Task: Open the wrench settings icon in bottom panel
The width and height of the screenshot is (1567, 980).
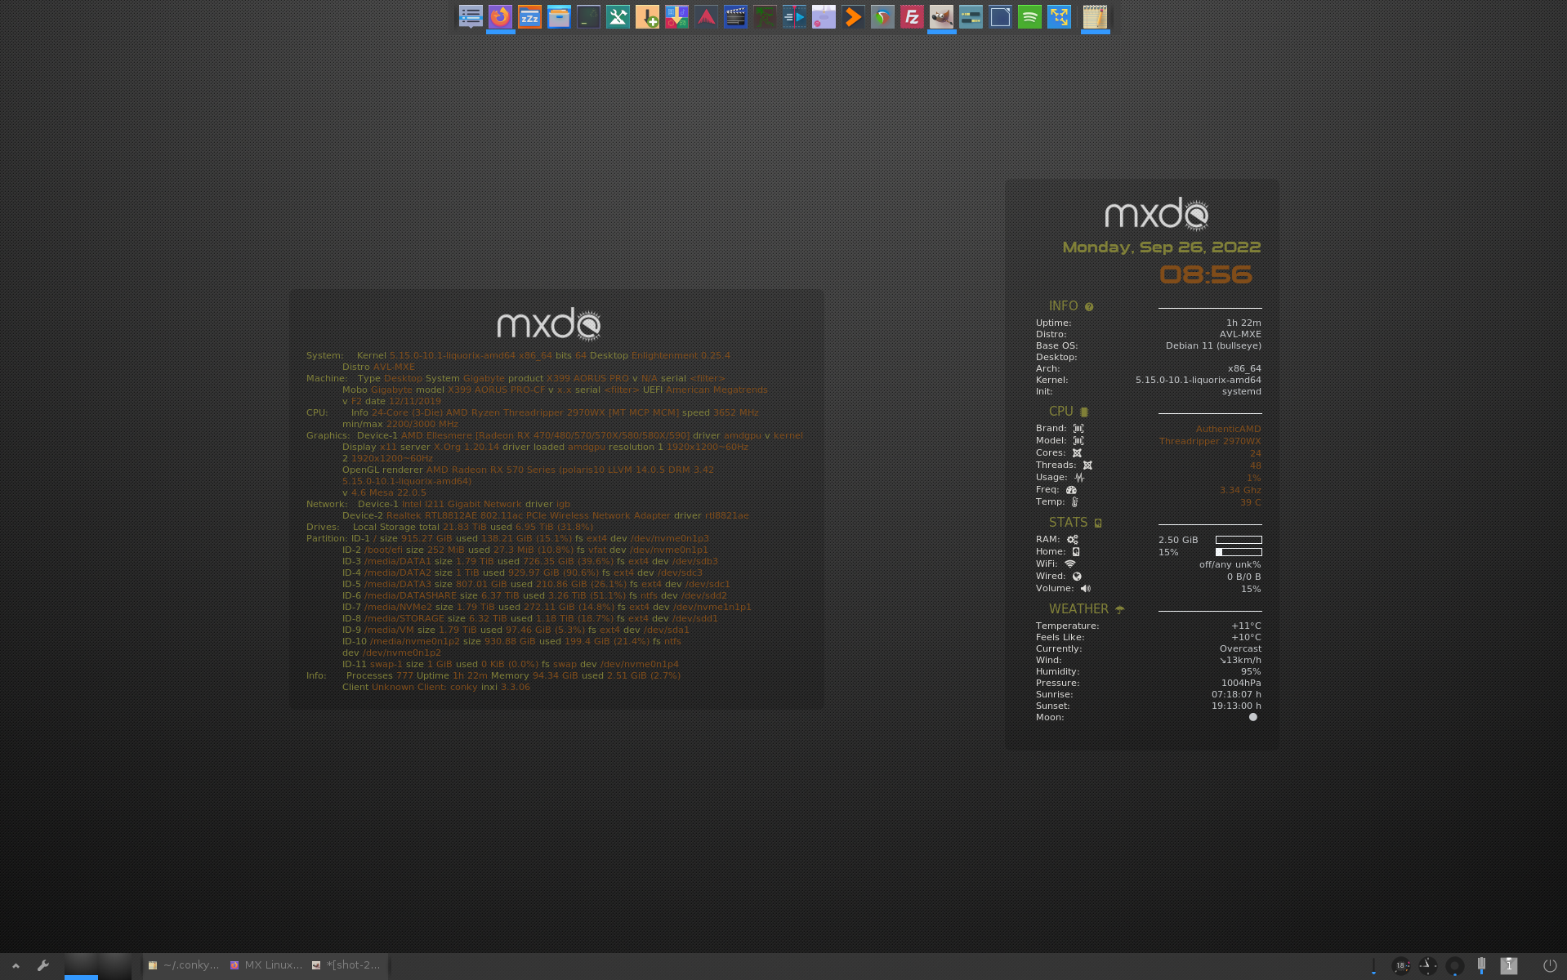Action: (x=43, y=965)
